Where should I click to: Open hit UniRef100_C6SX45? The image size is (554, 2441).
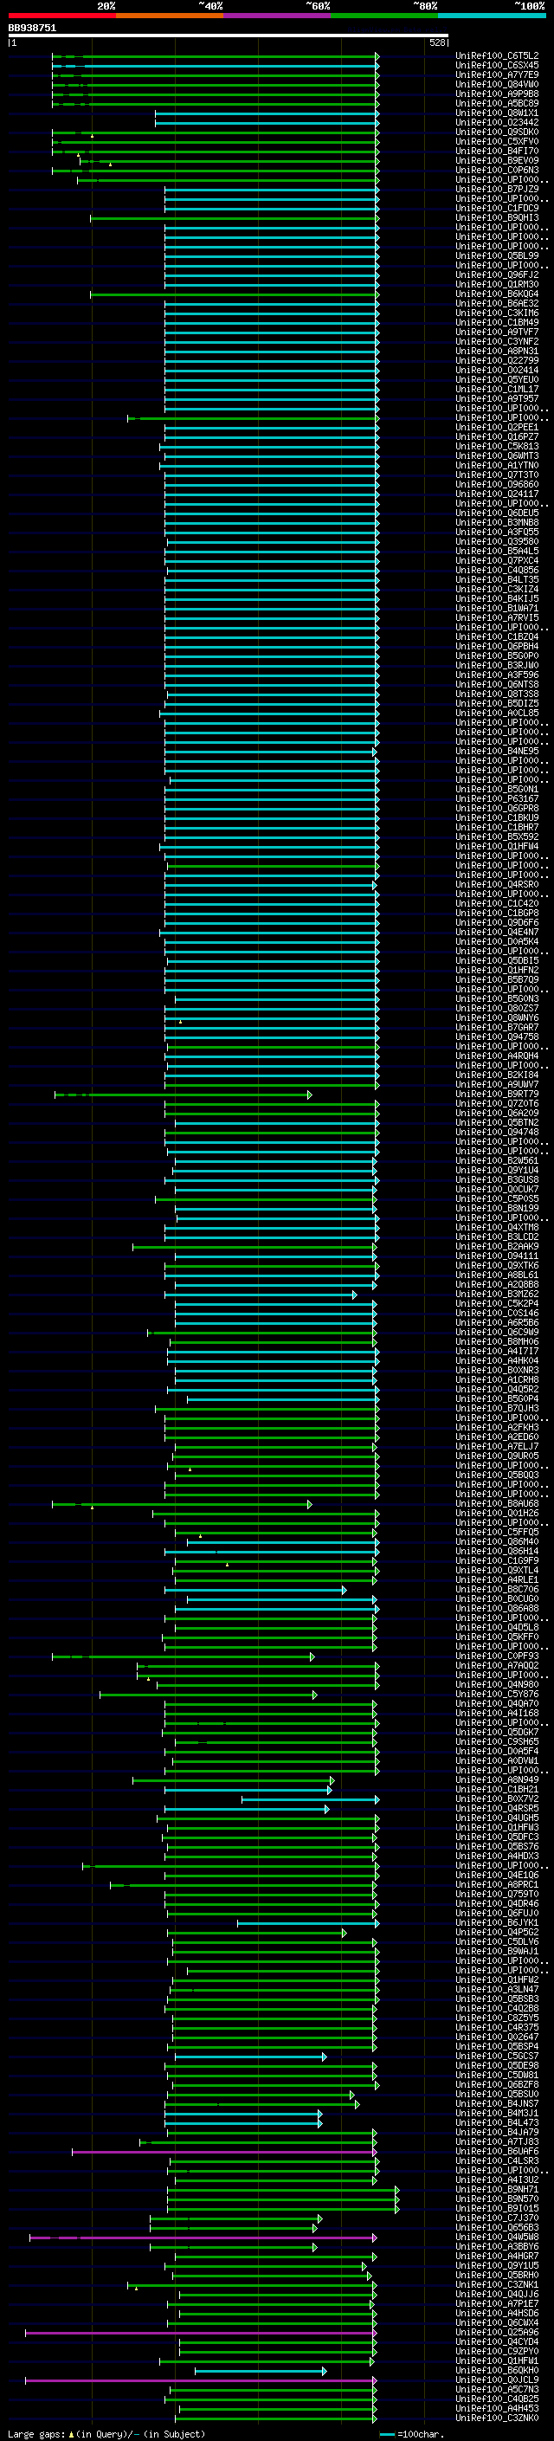click(x=497, y=66)
